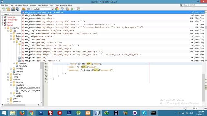Collapse the app folder node
This screenshot has height=116, width=207.
pos(8,31)
